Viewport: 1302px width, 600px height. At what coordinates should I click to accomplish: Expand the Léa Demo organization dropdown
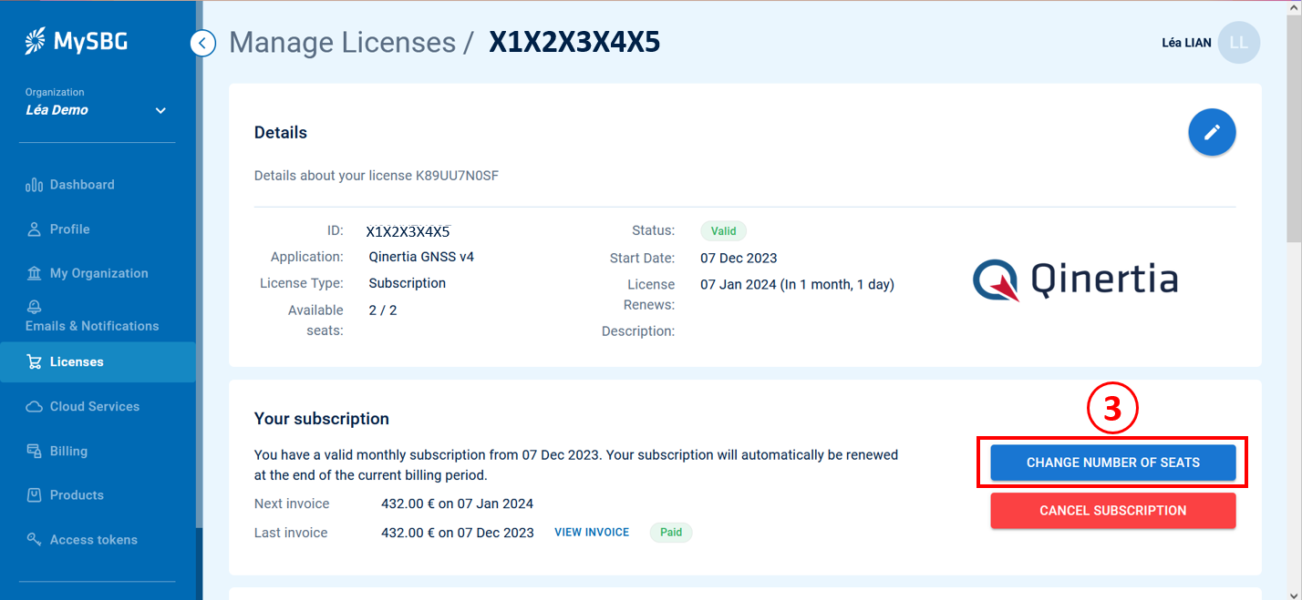(x=160, y=111)
